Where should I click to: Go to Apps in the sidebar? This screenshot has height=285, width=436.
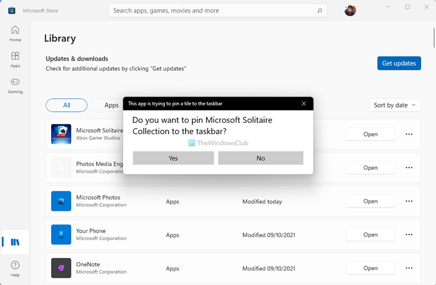15,59
